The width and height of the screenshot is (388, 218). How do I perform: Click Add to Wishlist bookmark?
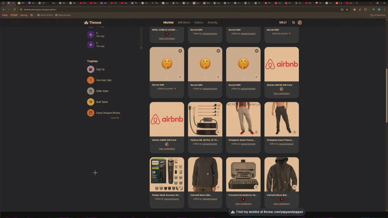[x=45, y=15]
